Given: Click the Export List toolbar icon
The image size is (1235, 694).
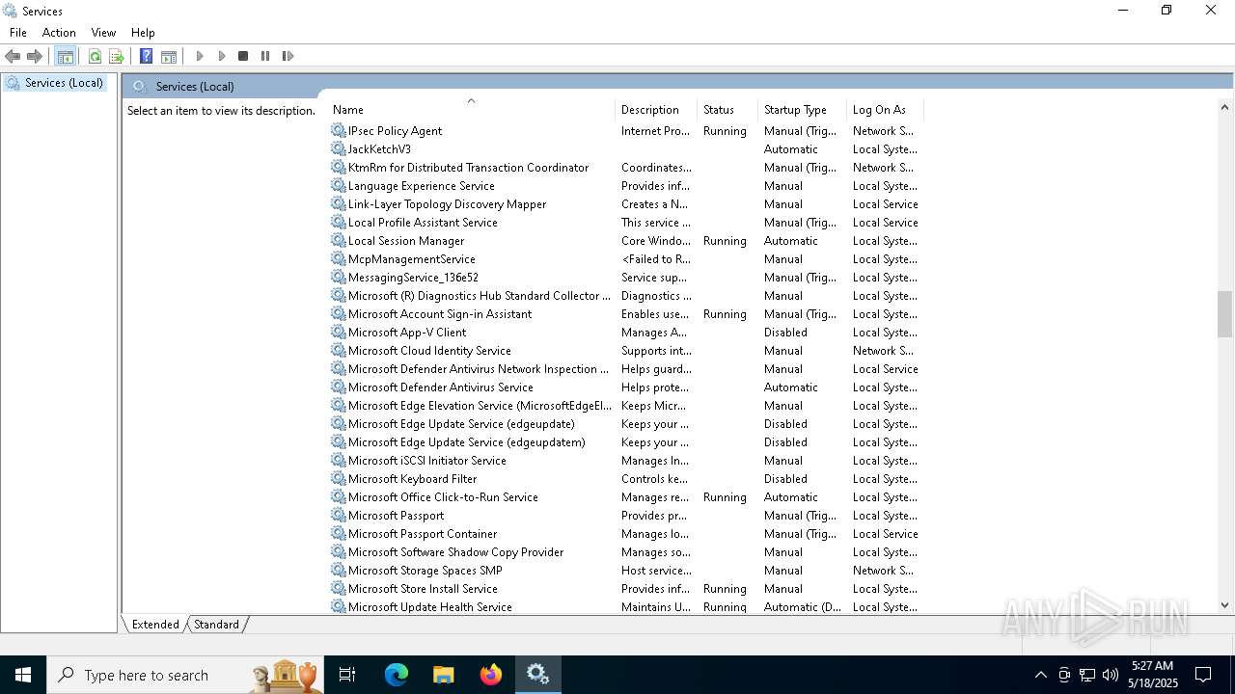Looking at the screenshot, I should point(117,56).
